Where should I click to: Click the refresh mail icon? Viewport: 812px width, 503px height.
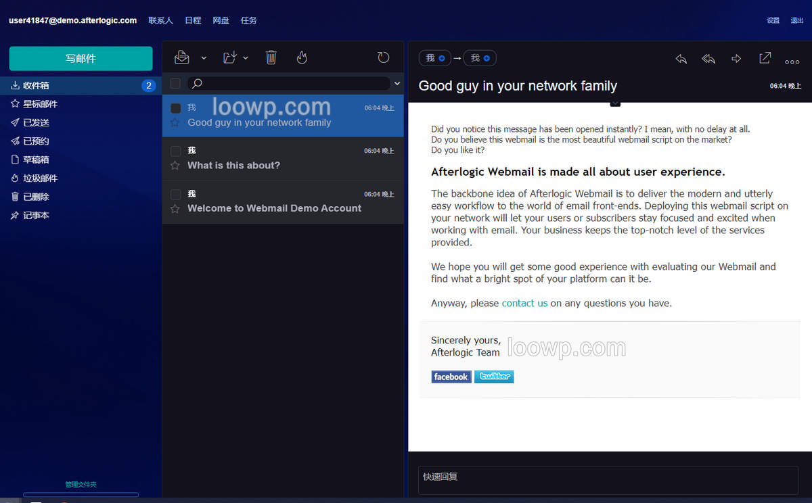click(384, 57)
